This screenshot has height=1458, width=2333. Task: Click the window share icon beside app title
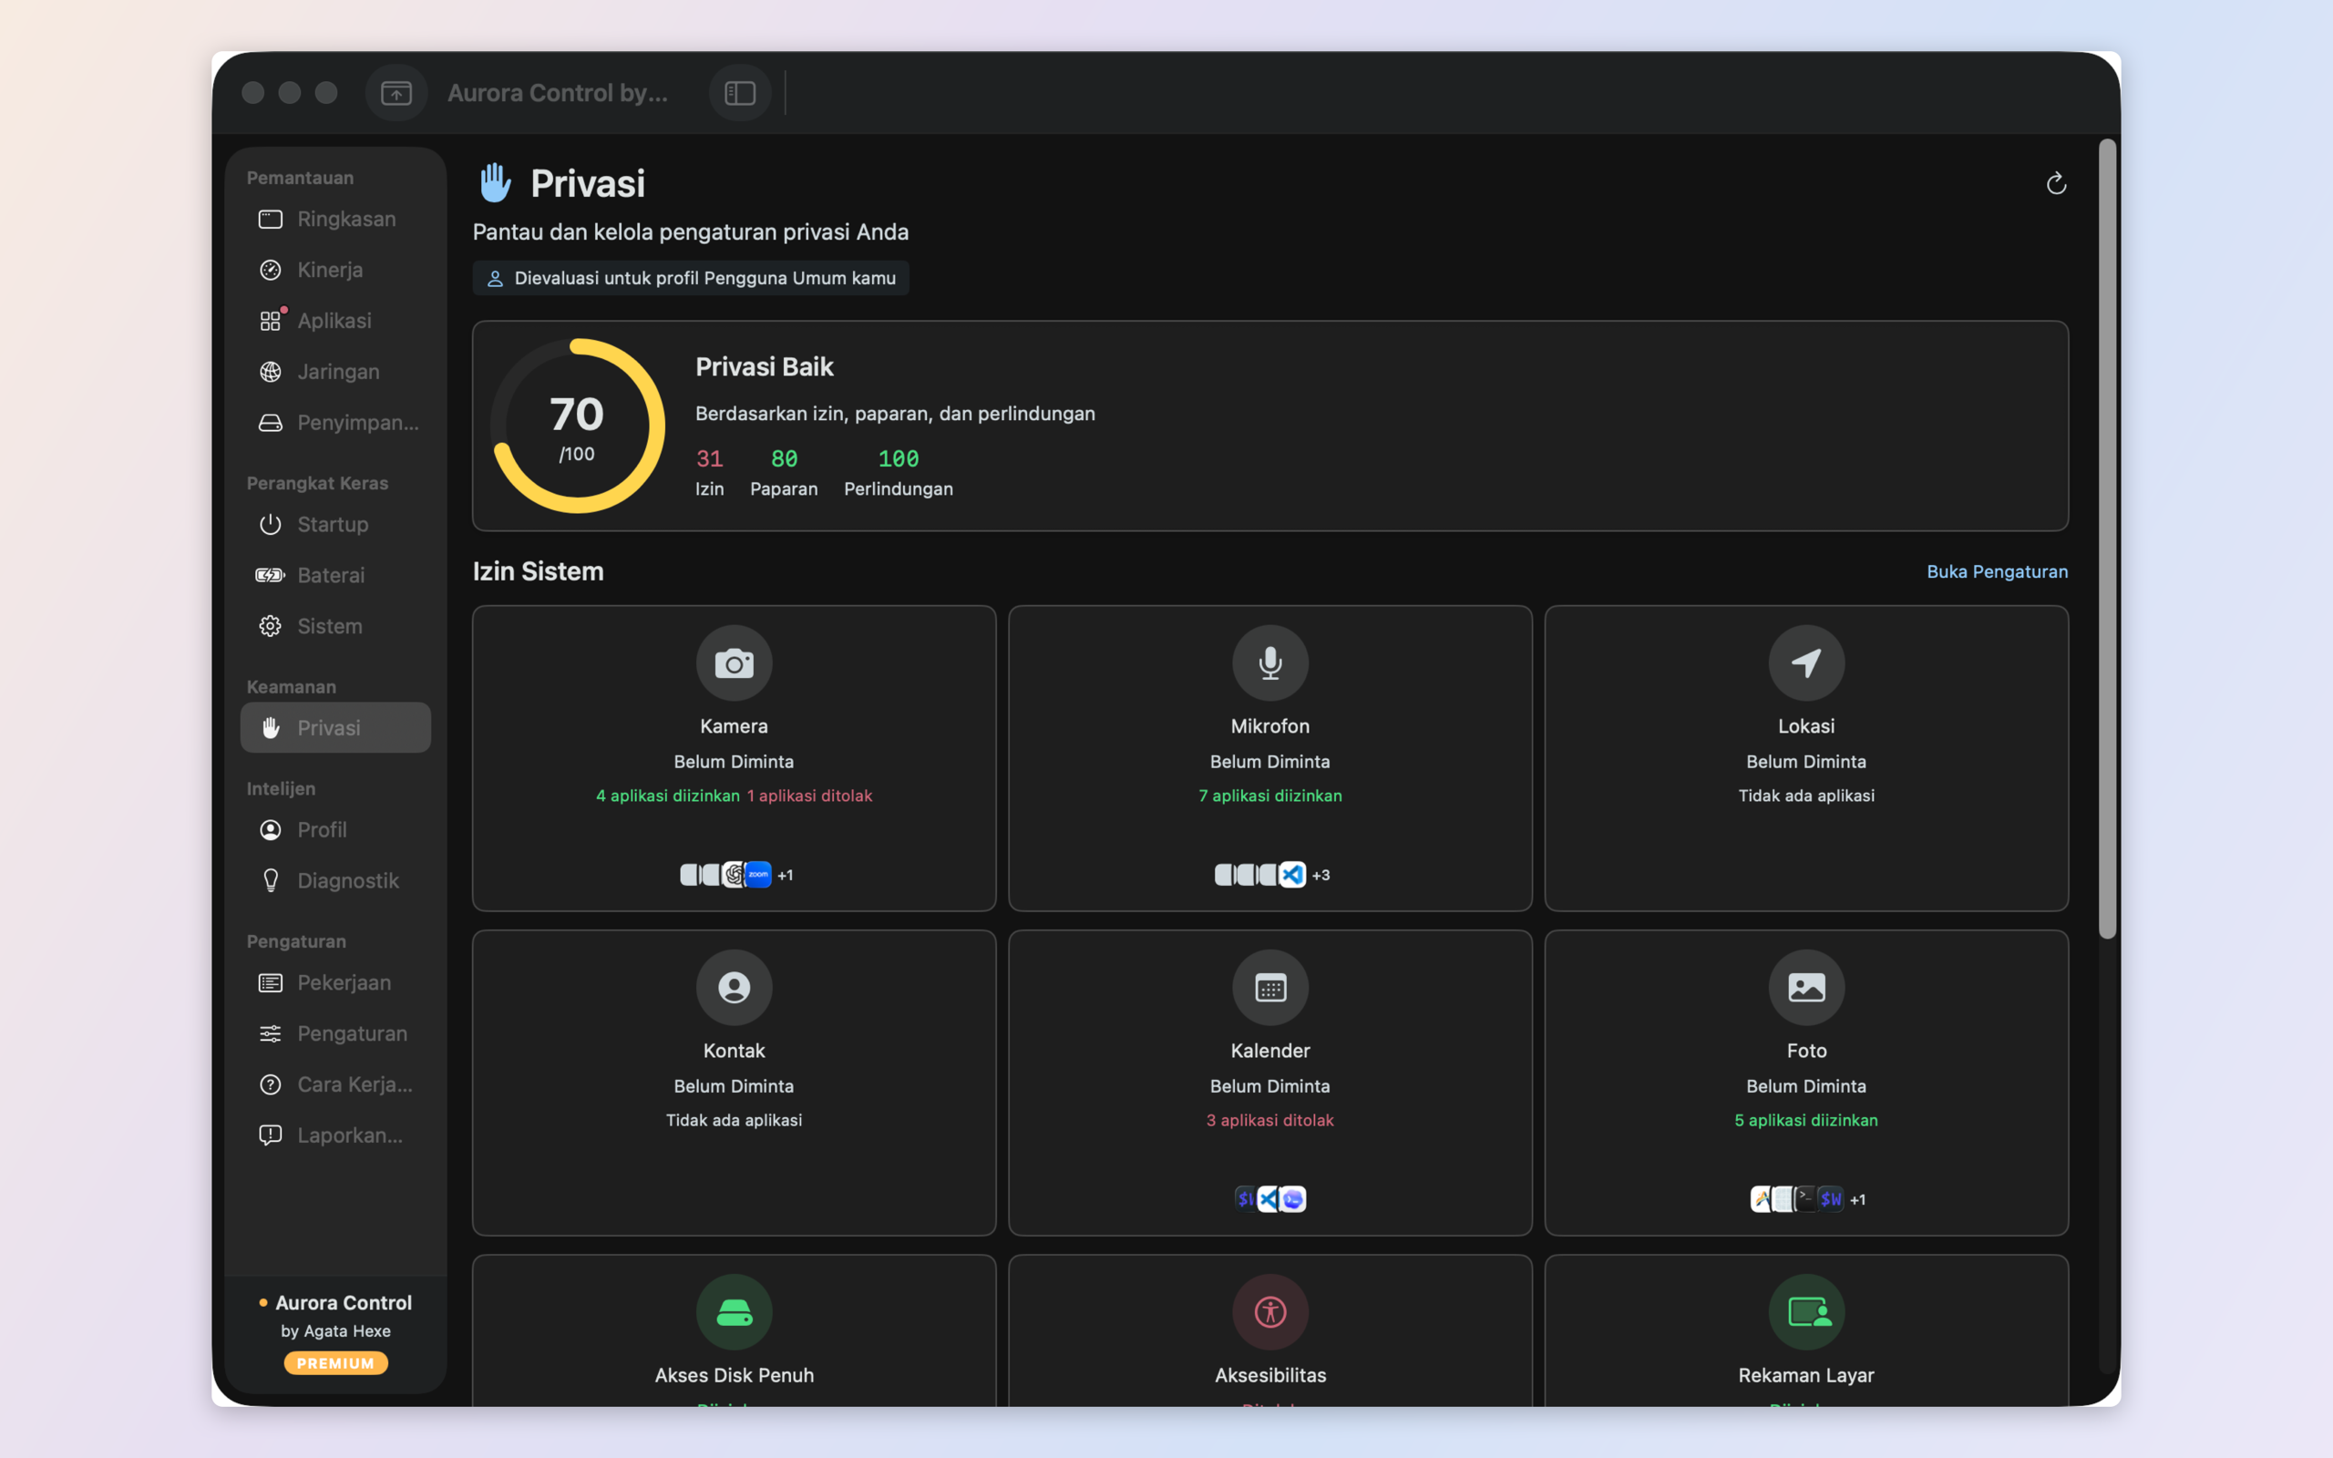point(396,93)
